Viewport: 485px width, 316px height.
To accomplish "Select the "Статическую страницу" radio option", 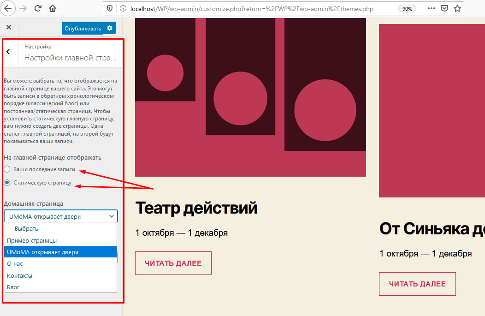I will pos(7,182).
